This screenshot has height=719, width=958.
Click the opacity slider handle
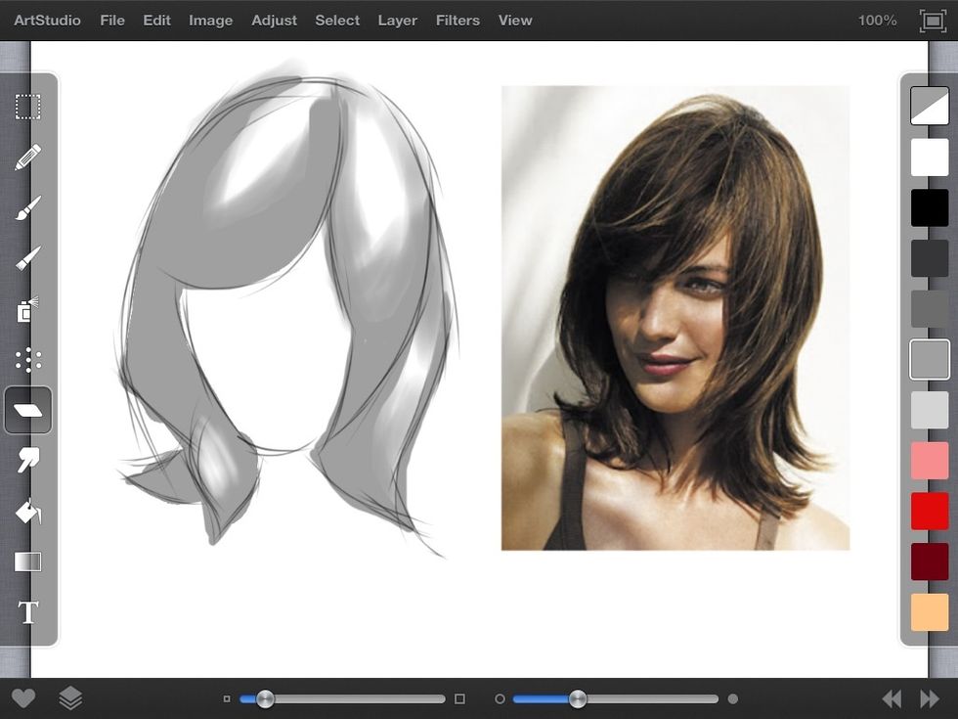578,698
